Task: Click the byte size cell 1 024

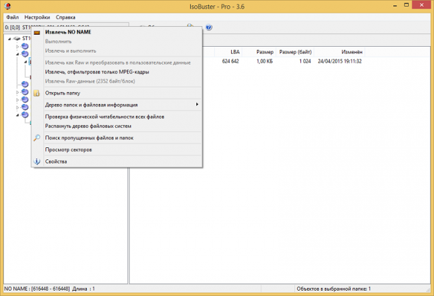Action: (305, 61)
